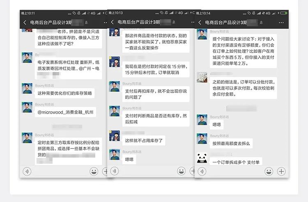Viewport: 308px width, 202px height.
Task: Select message 我现在是把付款时间定在15分钟
Action: tap(156, 70)
